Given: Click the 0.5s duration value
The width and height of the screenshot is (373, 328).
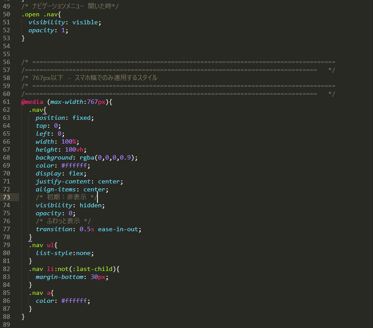Looking at the screenshot, I should (87, 229).
